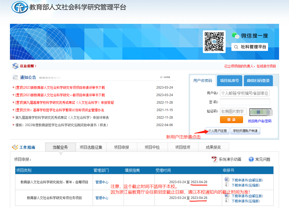289x208 pixels.
Task: Click 学校开通账户申请 button
Action: click(245, 131)
